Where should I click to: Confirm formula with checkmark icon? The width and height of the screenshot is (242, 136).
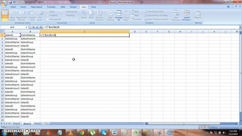(x=37, y=27)
